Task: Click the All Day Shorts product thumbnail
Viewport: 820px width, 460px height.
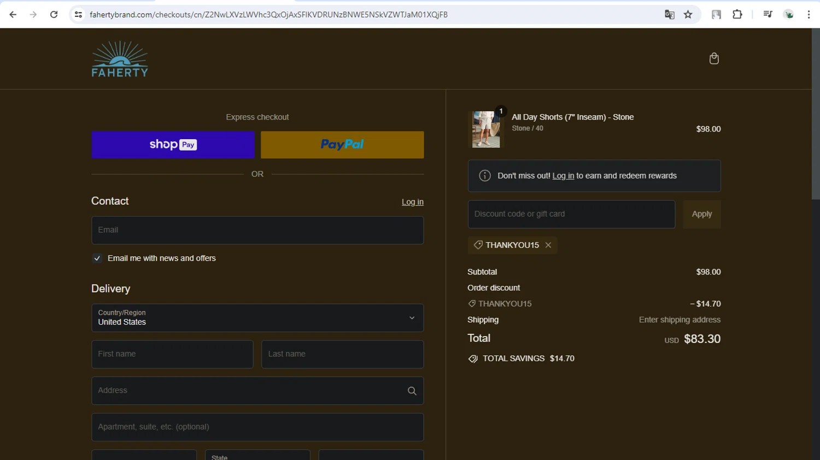Action: (x=486, y=129)
